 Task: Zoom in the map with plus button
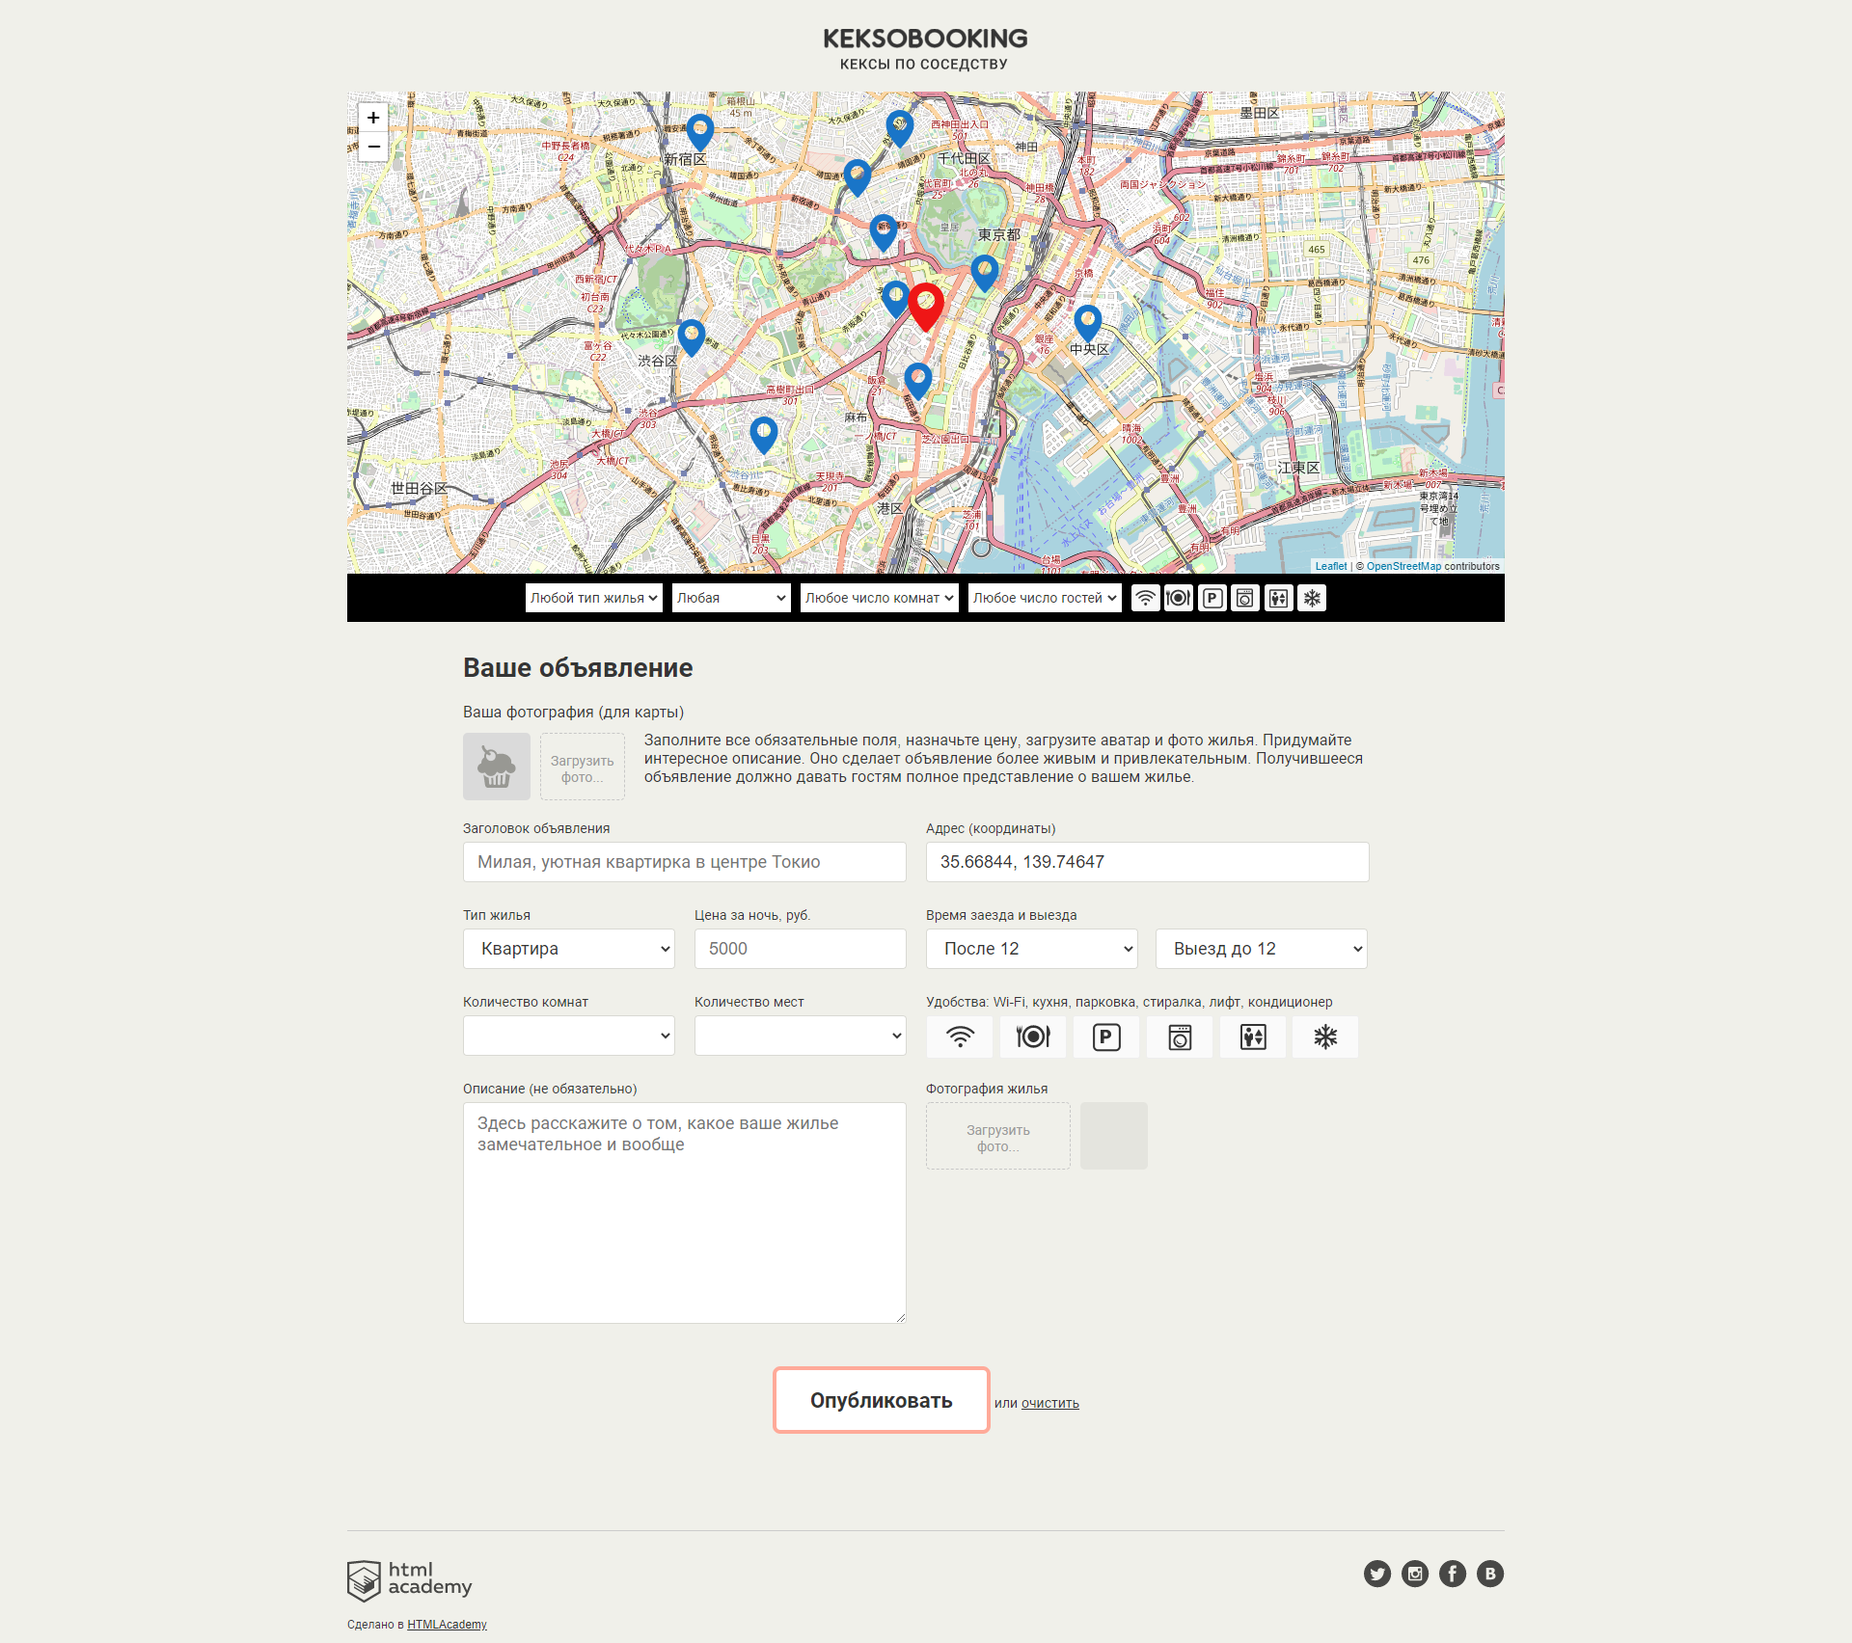(x=373, y=118)
